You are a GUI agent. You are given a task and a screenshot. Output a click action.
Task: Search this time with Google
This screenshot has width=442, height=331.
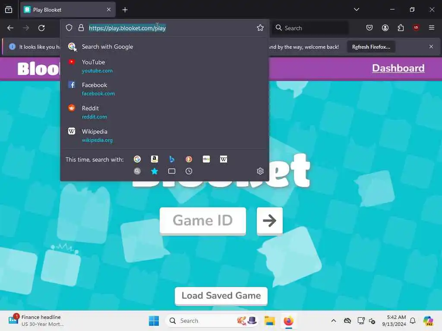pyautogui.click(x=137, y=159)
